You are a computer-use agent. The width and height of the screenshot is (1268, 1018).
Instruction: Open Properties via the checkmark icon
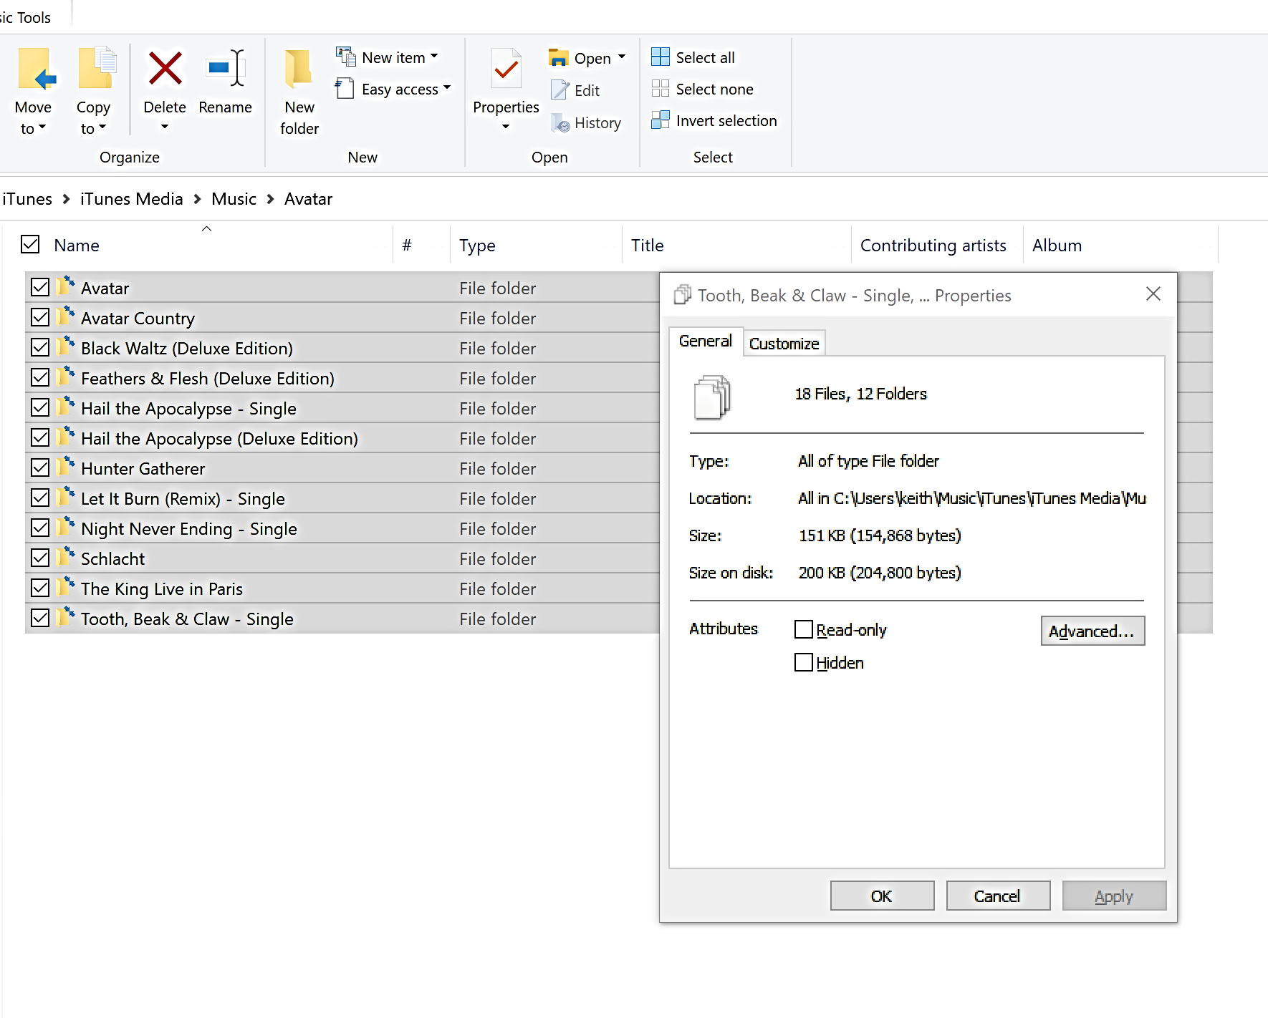506,69
